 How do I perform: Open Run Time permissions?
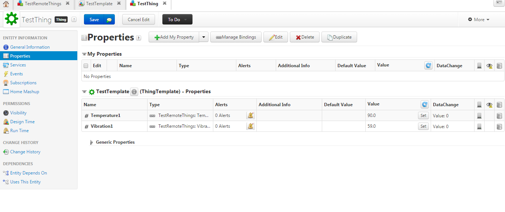click(x=19, y=131)
